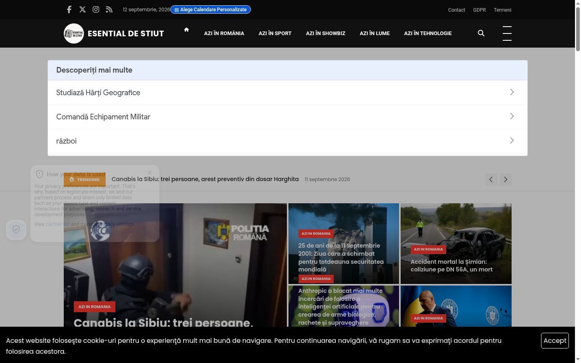Open the Studiază Hărți Geografice suggestion
Viewport: 581px width, 363px height.
click(x=288, y=92)
